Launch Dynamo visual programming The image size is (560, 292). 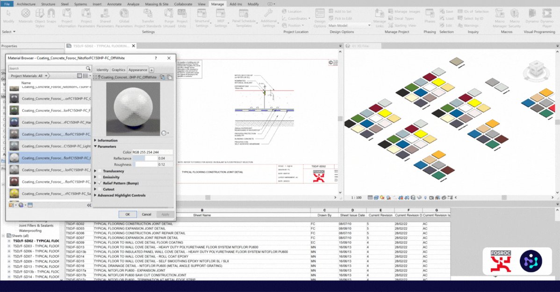532,16
